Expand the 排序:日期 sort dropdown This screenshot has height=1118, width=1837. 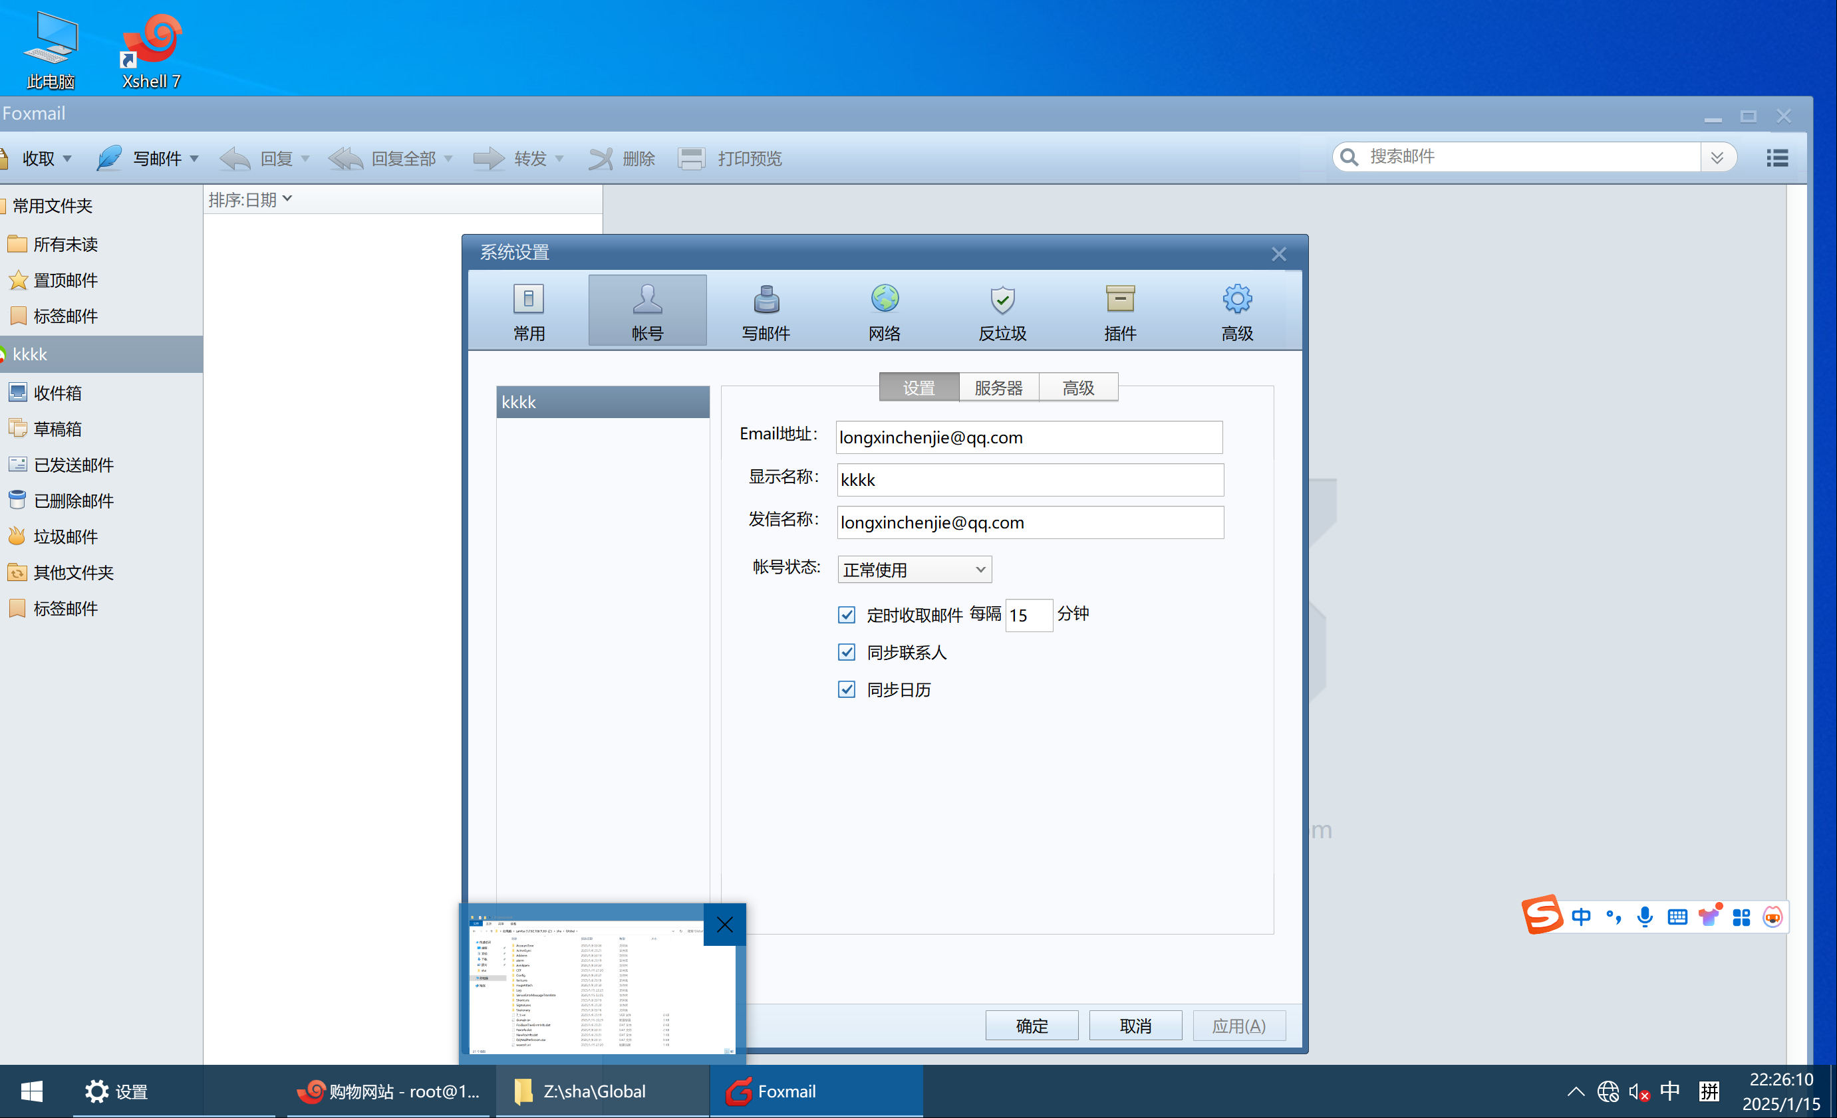pyautogui.click(x=250, y=199)
